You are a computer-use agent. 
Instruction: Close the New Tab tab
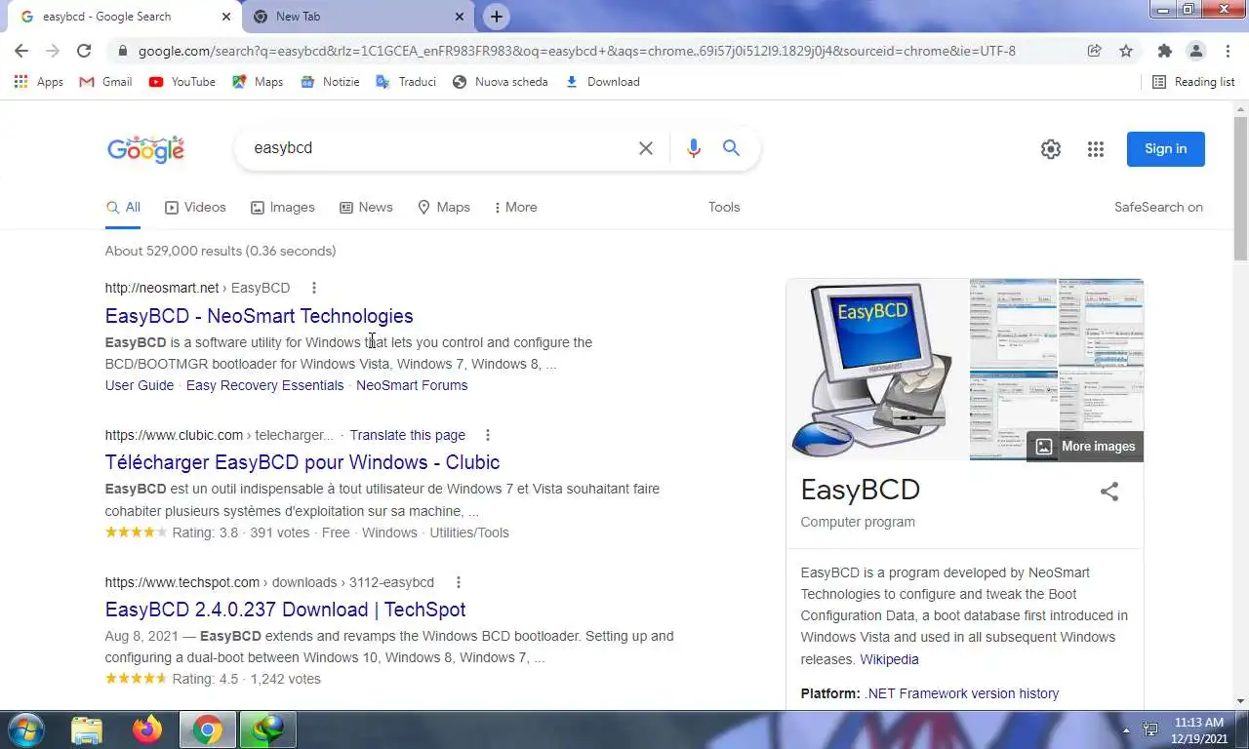click(x=460, y=17)
